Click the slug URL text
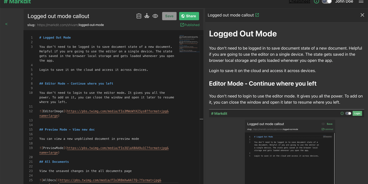368x184 pixels. click(70, 25)
